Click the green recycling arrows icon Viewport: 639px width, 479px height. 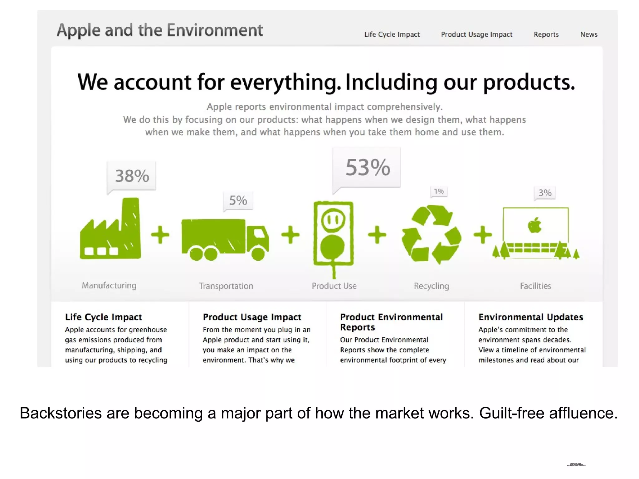pos(431,235)
